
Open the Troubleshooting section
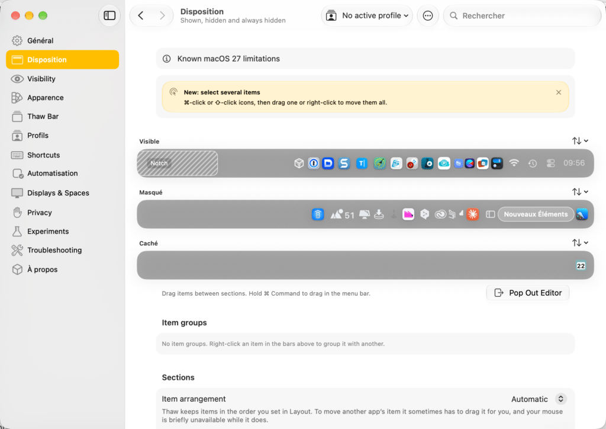tap(63, 250)
